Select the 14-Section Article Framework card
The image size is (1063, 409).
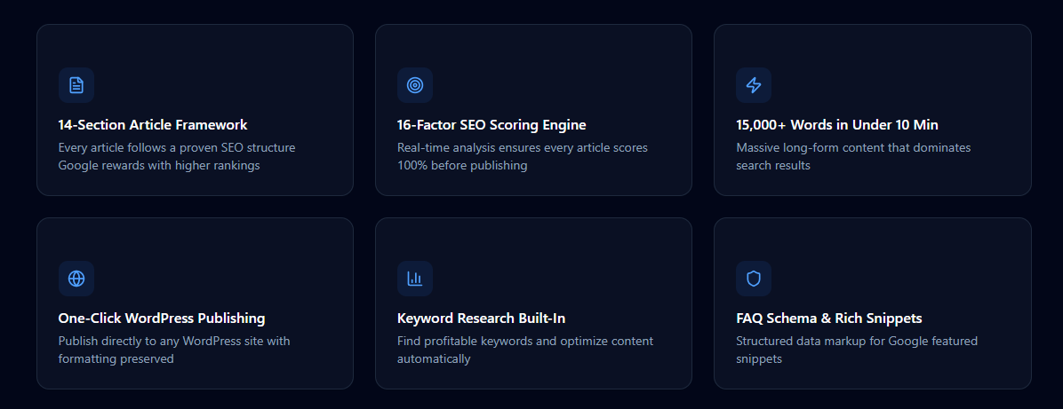click(196, 110)
